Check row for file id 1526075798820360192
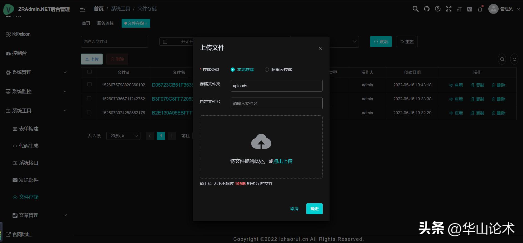Screen dimensions: 523x243 (x=89, y=84)
